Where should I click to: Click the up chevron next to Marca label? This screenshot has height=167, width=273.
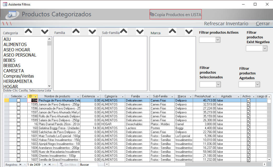tap(172, 31)
